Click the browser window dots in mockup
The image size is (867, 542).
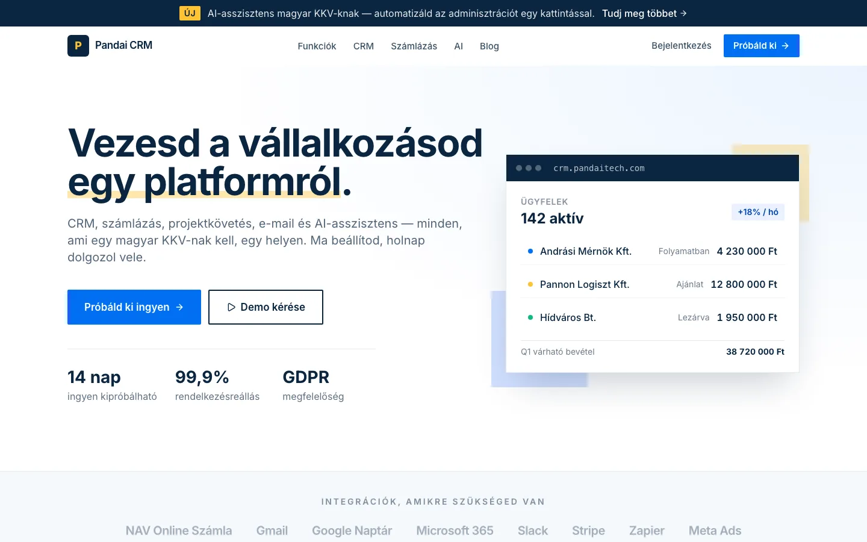529,168
